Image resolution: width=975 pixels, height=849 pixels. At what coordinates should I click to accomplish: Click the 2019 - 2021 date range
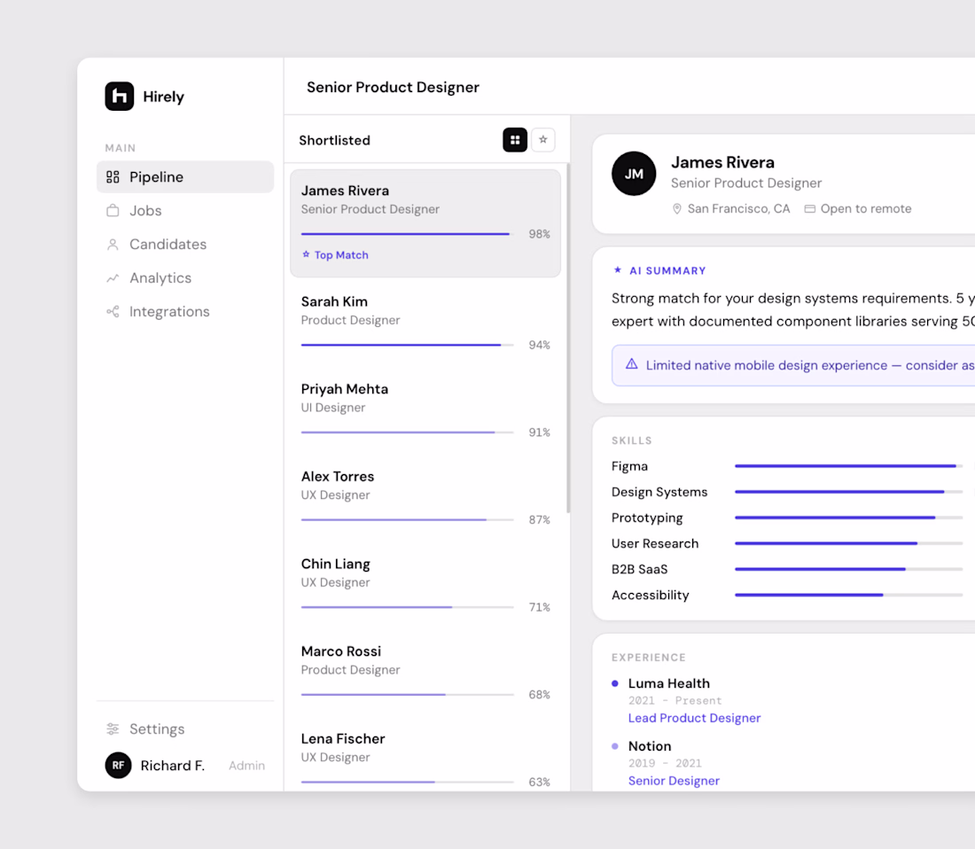665,763
